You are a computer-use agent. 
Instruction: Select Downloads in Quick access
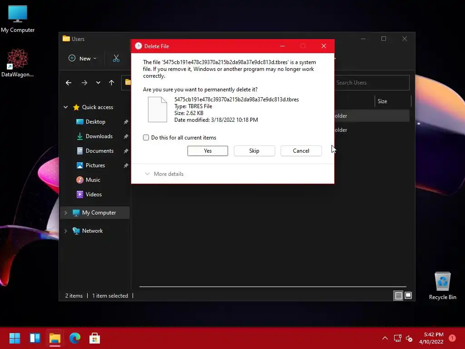pyautogui.click(x=99, y=136)
